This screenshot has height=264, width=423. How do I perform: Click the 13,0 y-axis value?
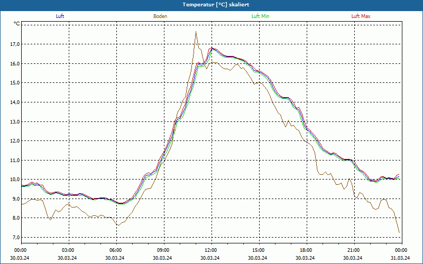pos(16,121)
